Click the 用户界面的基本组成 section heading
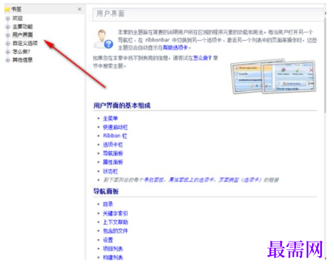The width and height of the screenshot is (334, 268). coord(122,105)
